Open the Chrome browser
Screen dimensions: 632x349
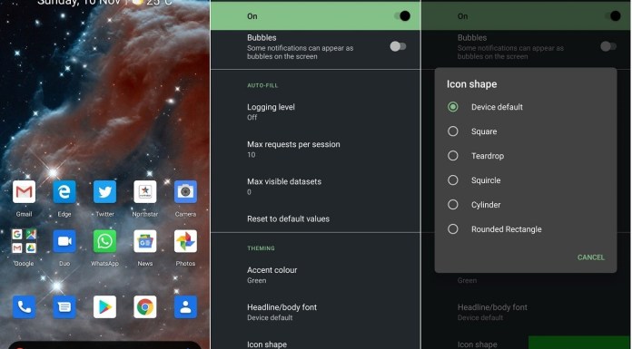click(x=145, y=306)
